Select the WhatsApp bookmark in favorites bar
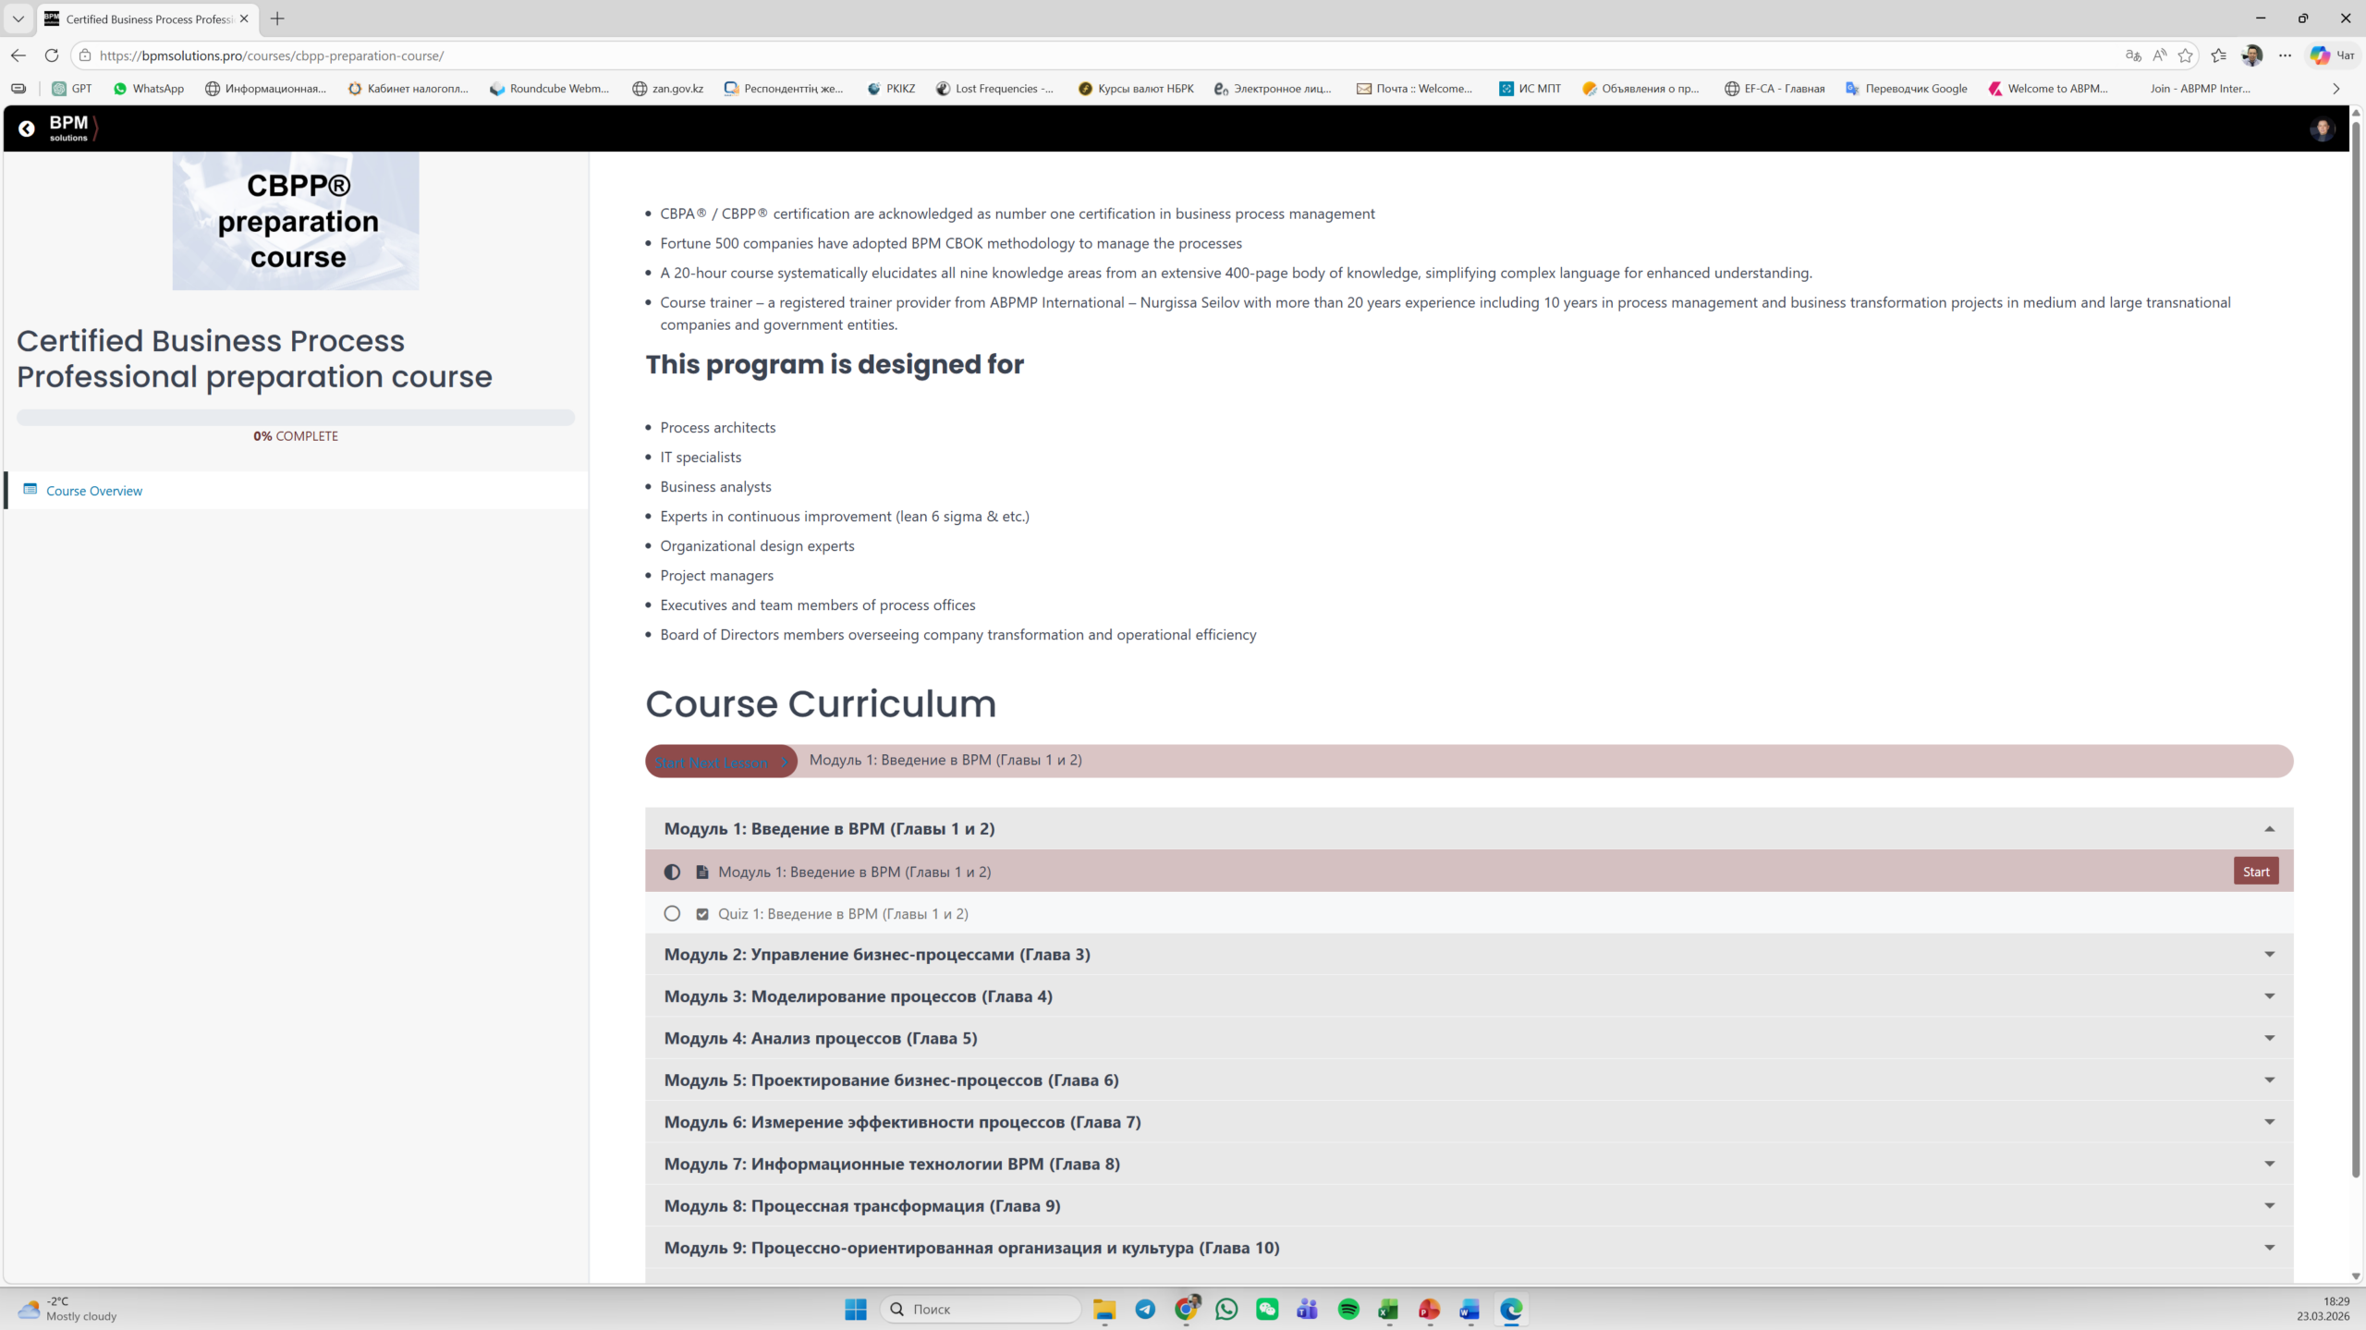The image size is (2366, 1330). [x=148, y=88]
